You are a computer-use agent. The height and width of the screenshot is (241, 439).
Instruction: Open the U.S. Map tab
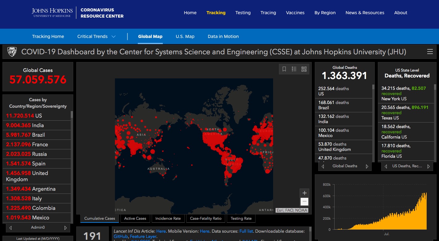tap(185, 36)
